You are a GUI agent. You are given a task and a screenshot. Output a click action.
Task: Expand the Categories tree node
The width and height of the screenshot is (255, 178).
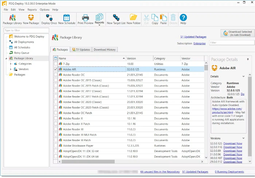(11, 64)
